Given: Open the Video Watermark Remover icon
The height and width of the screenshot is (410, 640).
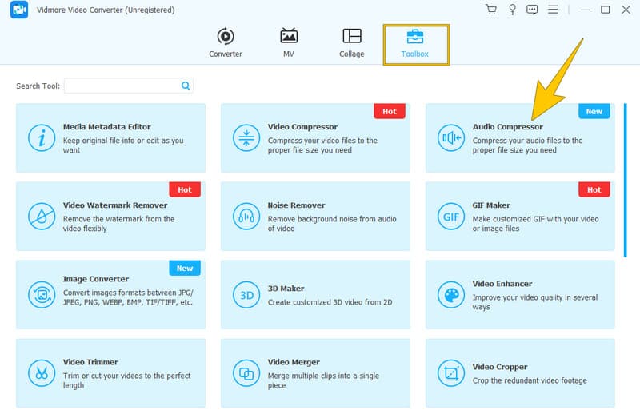Looking at the screenshot, I should (x=40, y=216).
